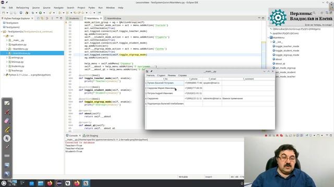The height and width of the screenshot is (187, 334).
Task: Select Students.py in Package Explorer
Action: 18,66
